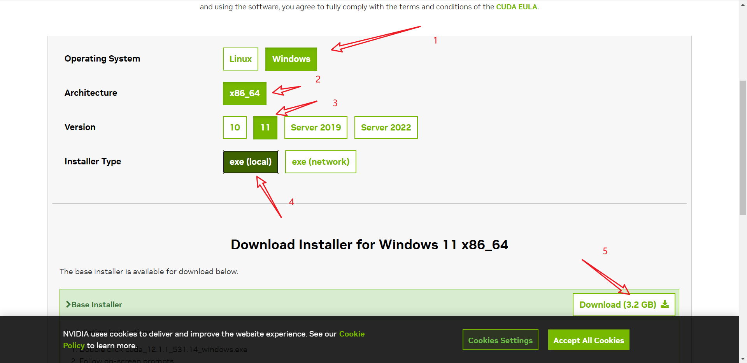Choose the Windows operating system option
Screen dimensions: 747x363
(x=291, y=59)
